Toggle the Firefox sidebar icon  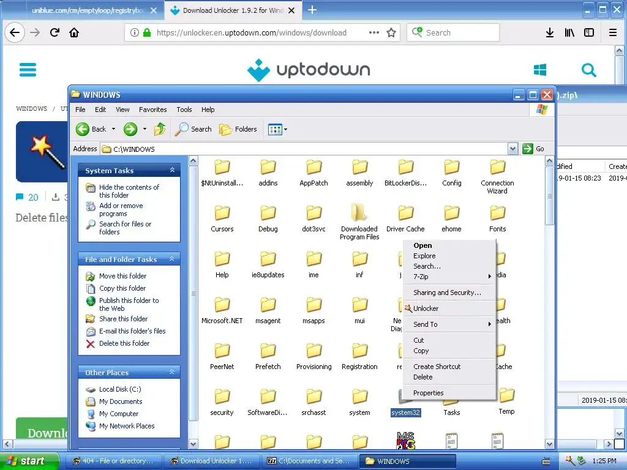589,32
